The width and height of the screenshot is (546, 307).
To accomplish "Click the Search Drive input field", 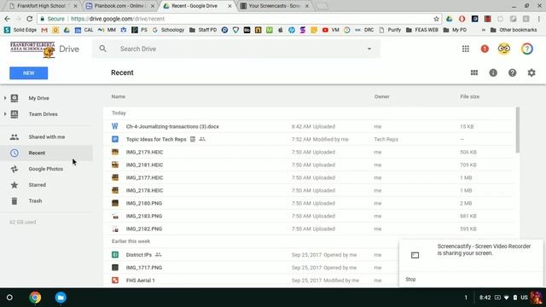I will tap(237, 49).
